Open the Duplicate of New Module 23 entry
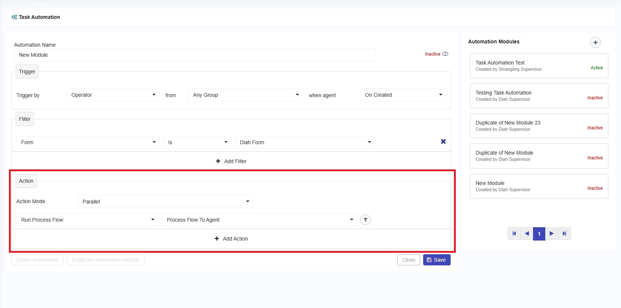 click(539, 126)
